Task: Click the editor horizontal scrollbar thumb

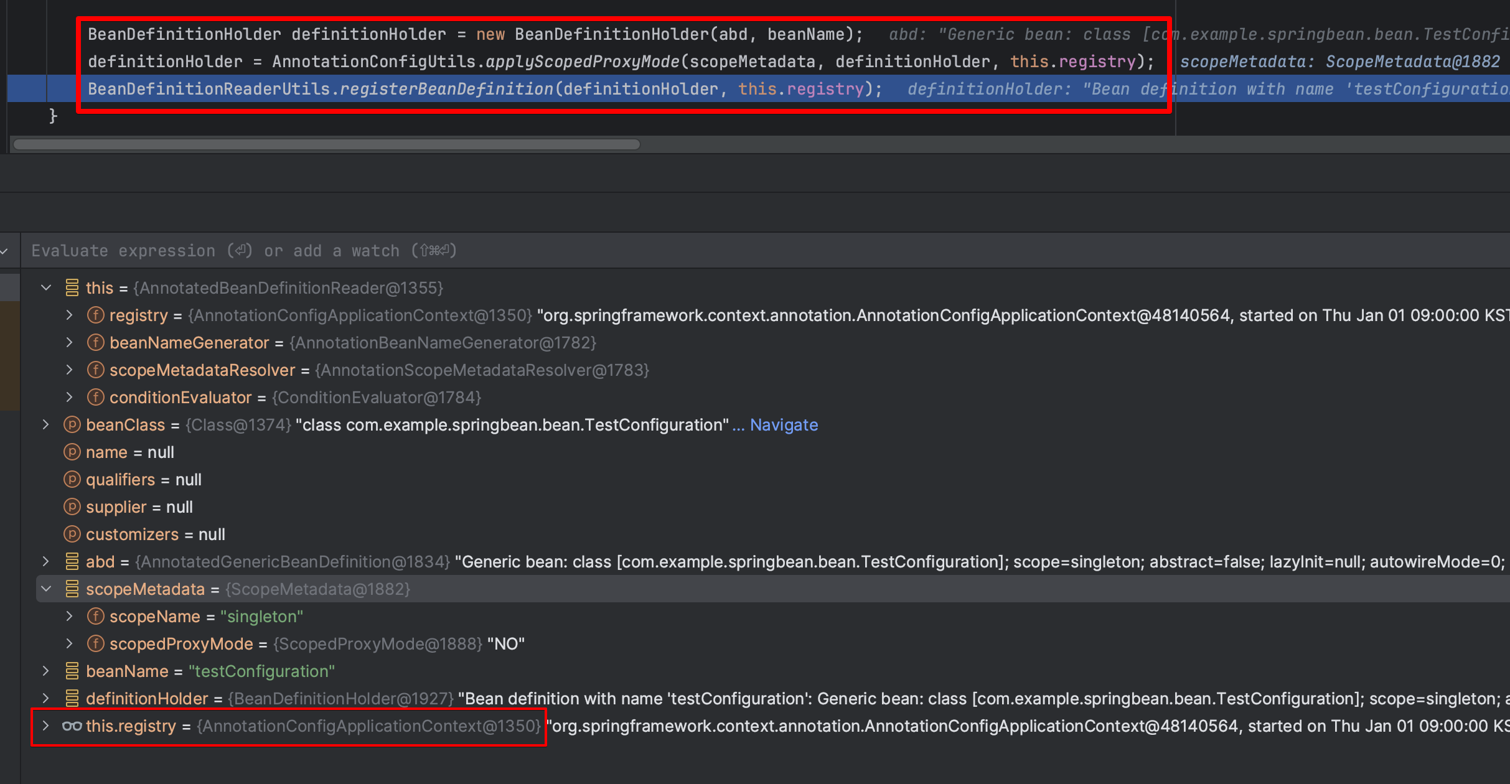Action: click(x=326, y=144)
